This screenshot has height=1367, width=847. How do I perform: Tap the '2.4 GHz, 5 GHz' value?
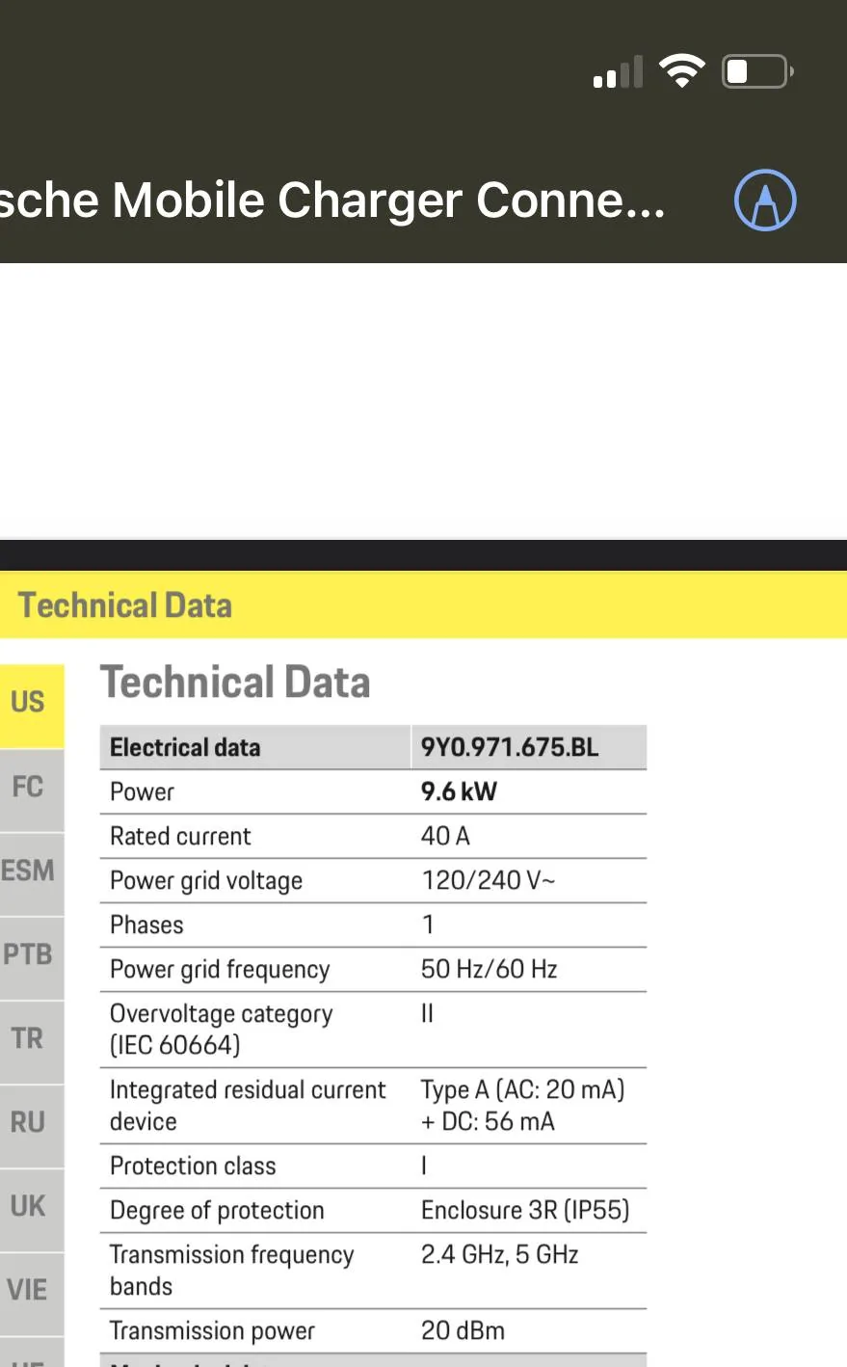[x=499, y=1255]
